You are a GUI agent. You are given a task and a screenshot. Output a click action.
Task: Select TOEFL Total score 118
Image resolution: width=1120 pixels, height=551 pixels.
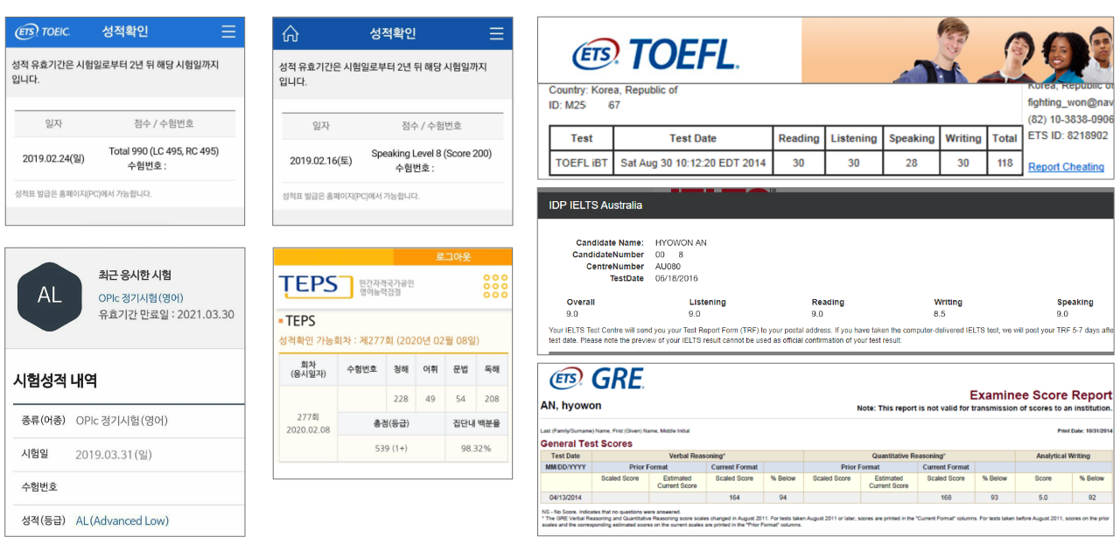[x=1004, y=163]
